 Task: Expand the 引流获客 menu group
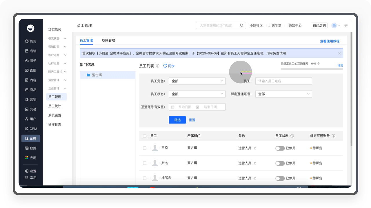[x=57, y=38]
